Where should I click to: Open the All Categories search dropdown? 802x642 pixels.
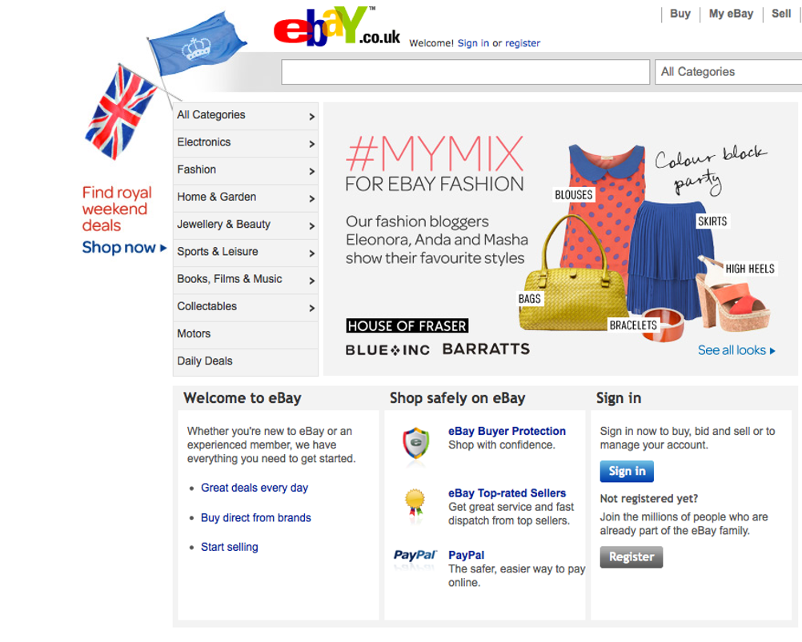[728, 72]
